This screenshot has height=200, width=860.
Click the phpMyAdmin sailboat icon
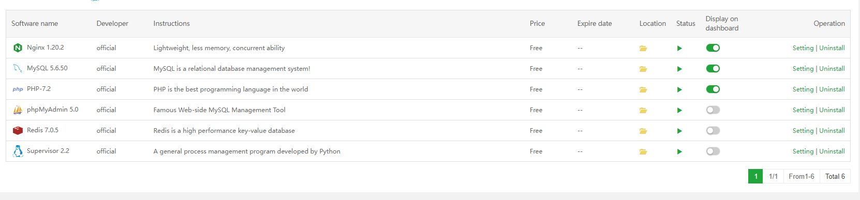[18, 110]
